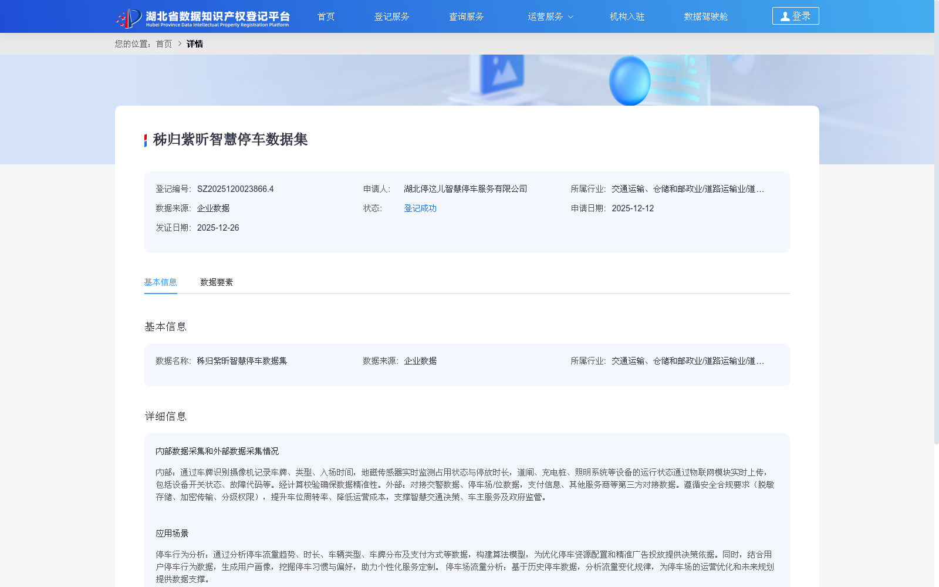Click the 首页 breadcrumb link
The width and height of the screenshot is (939, 587).
click(164, 44)
